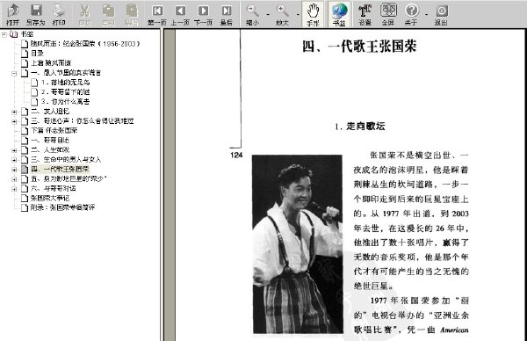Open sub-bookmark 2．哥哥留下的谜
527x341 pixels.
tap(65, 91)
